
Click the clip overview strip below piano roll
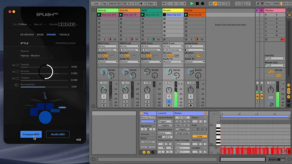[243, 160]
